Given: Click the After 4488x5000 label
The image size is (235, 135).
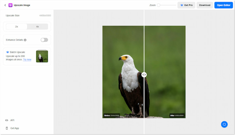Looking at the screenshot, I should point(177,116).
